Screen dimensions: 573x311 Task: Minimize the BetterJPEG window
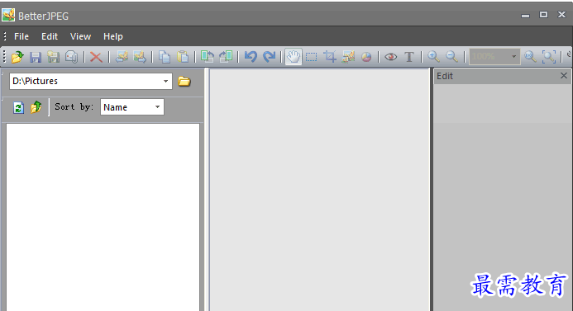point(526,16)
